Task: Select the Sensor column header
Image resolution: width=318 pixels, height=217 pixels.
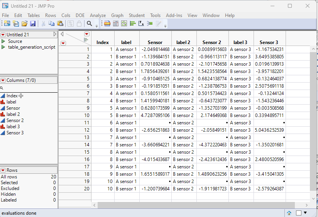Action: click(156, 38)
